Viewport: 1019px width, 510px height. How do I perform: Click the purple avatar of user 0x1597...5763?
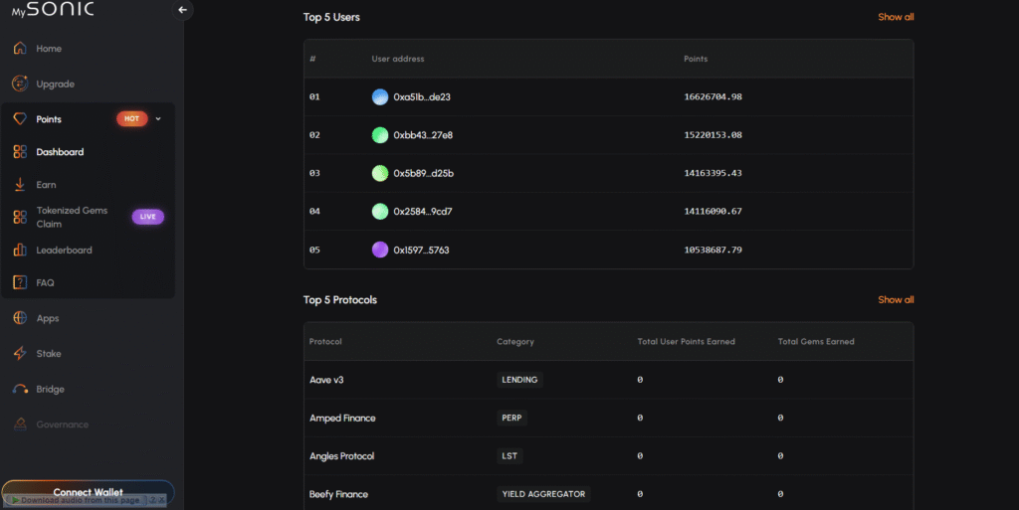[380, 250]
